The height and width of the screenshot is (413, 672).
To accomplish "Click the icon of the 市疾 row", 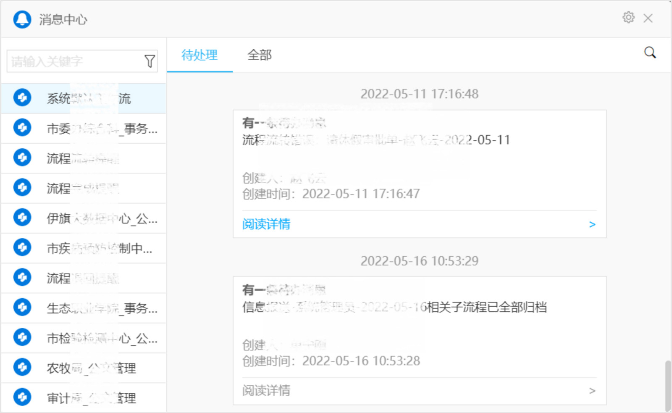I will 22,247.
